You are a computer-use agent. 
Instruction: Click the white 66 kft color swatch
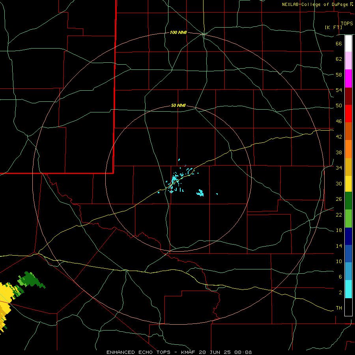pos(348,43)
